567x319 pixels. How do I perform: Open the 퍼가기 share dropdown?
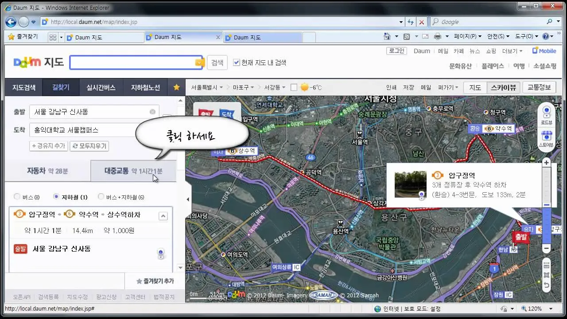[x=448, y=87]
